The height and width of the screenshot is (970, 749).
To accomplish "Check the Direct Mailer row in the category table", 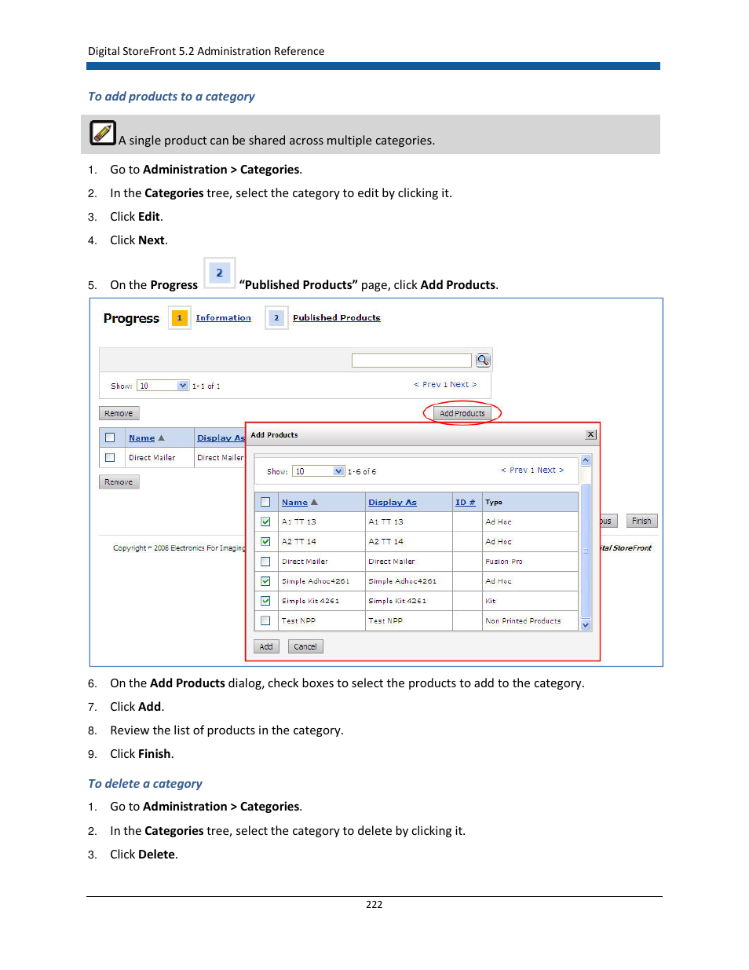I will [x=110, y=457].
